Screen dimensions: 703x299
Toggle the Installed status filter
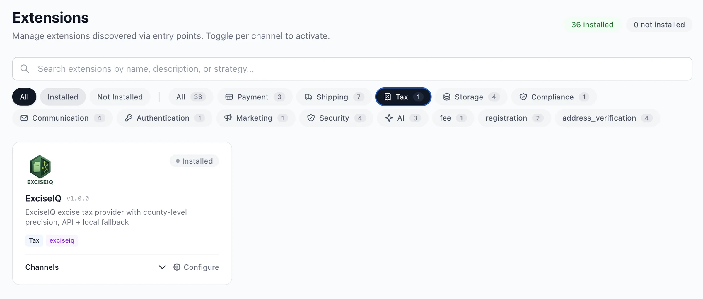63,97
